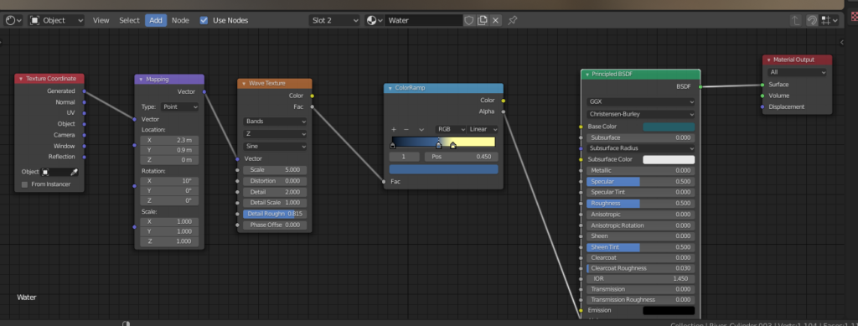Collapse the ColorRamp node
Viewport: 858px width, 326px height.
390,88
